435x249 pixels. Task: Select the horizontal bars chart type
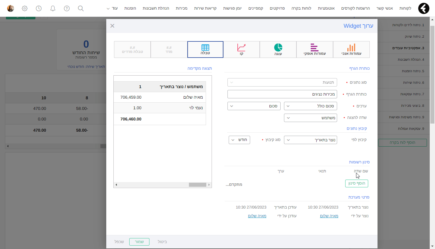point(314,49)
